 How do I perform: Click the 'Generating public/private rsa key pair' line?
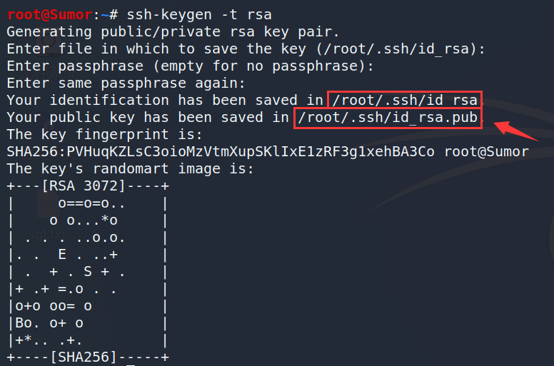[173, 32]
